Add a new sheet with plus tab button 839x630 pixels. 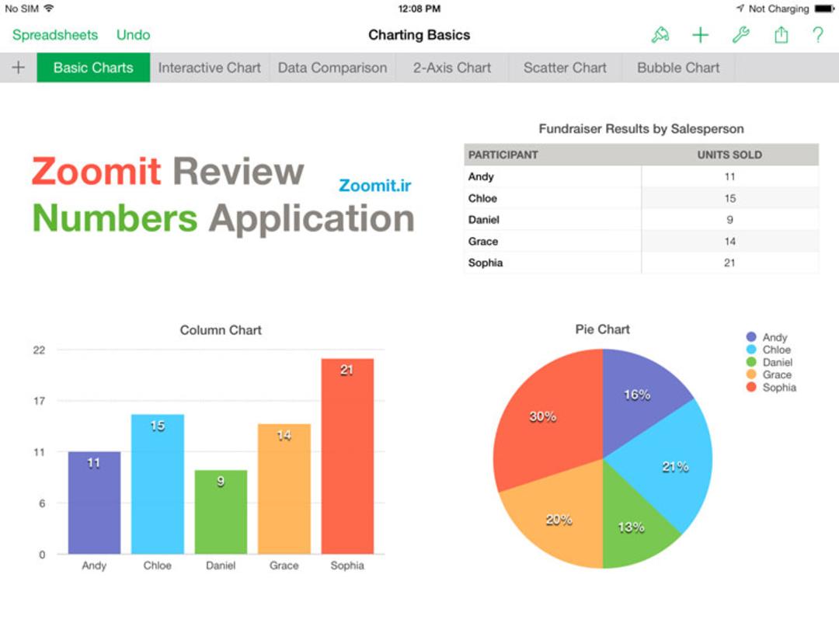point(18,68)
